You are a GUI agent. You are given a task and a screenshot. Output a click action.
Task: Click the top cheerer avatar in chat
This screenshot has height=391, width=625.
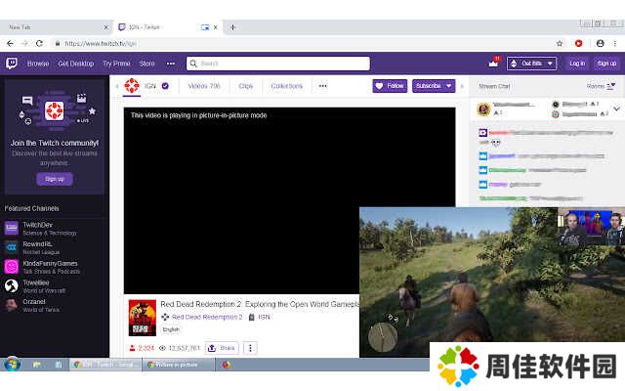484,109
